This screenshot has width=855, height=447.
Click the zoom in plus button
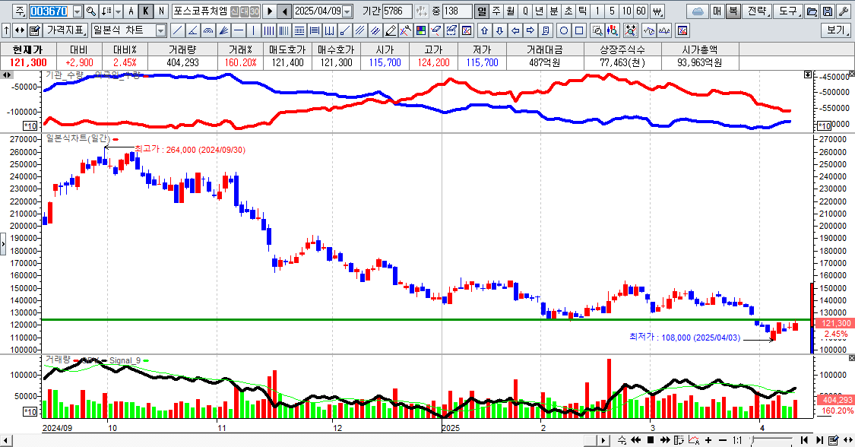coord(708,440)
